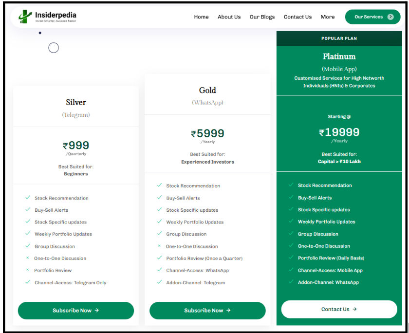Click Gold's Stock Specific updates text
The width and height of the screenshot is (409, 333).
192,210
